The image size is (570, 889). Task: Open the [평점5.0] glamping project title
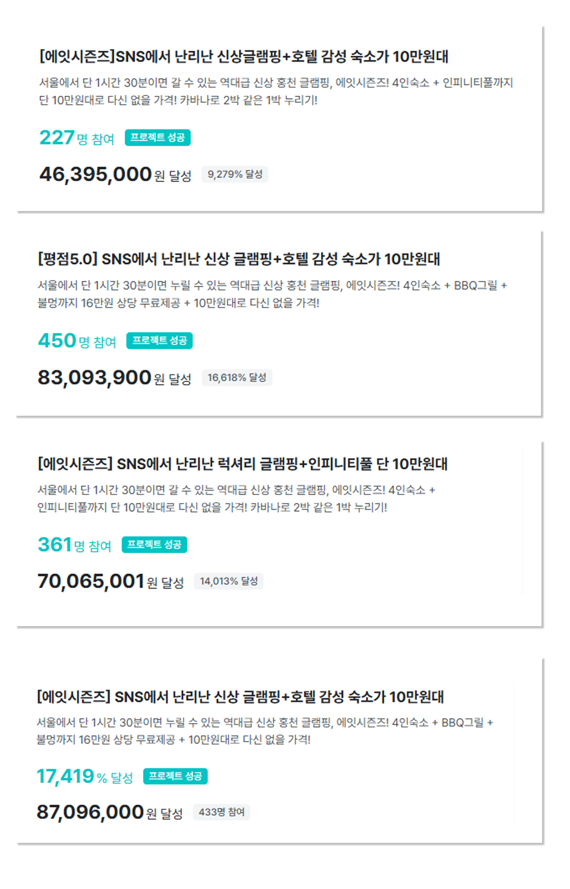tap(239, 259)
